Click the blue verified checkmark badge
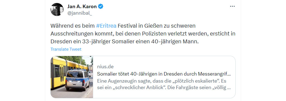Viewport: 286px width, 101px height. pyautogui.click(x=101, y=6)
